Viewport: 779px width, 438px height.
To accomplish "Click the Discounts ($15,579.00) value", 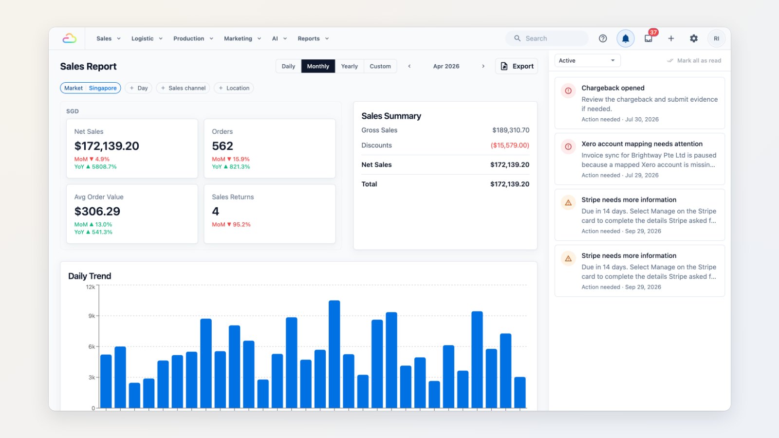I will pos(510,145).
